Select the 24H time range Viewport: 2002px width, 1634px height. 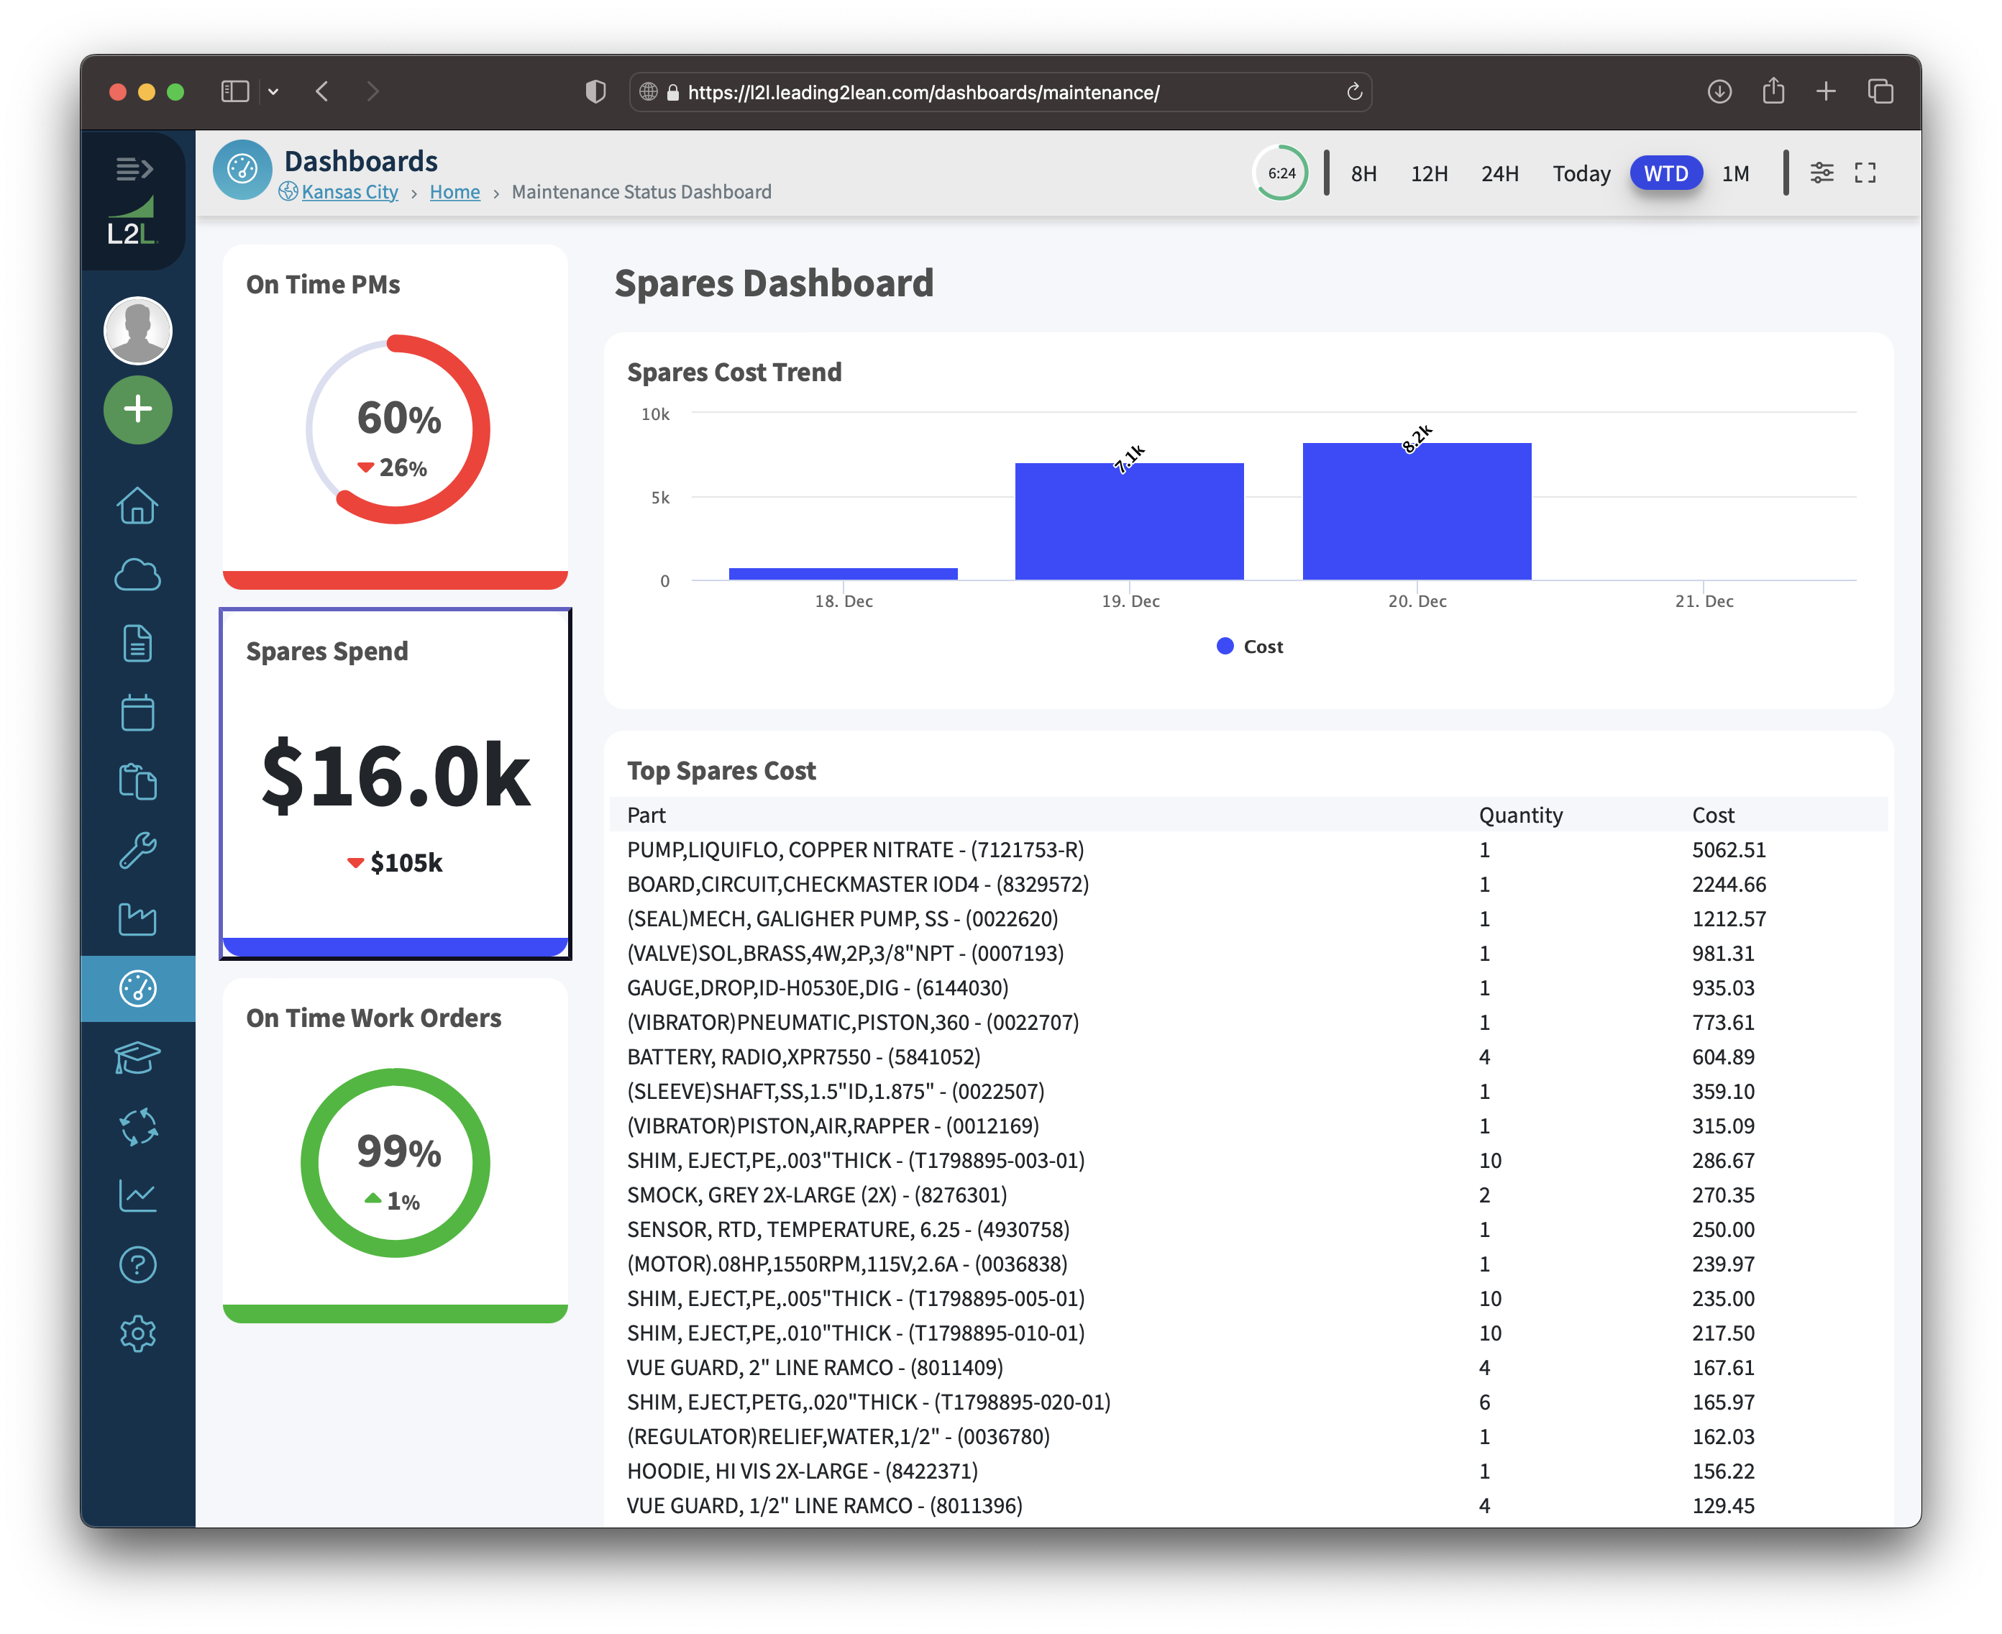point(1499,173)
